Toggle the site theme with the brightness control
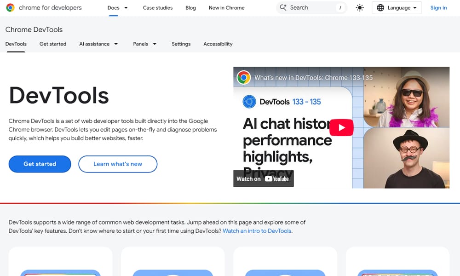460x276 pixels. pos(360,7)
